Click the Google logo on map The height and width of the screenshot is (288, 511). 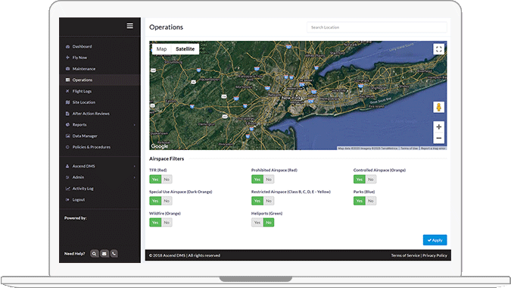(160, 146)
